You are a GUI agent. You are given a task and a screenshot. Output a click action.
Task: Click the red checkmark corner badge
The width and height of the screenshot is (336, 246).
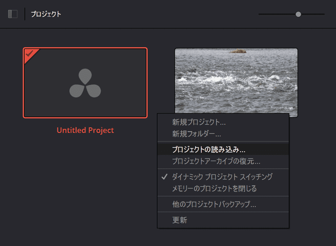tap(30, 55)
